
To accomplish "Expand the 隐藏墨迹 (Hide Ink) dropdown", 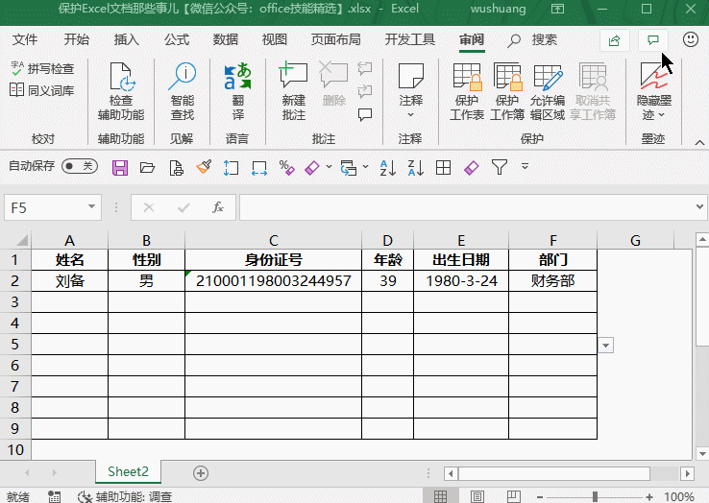I will click(x=654, y=114).
